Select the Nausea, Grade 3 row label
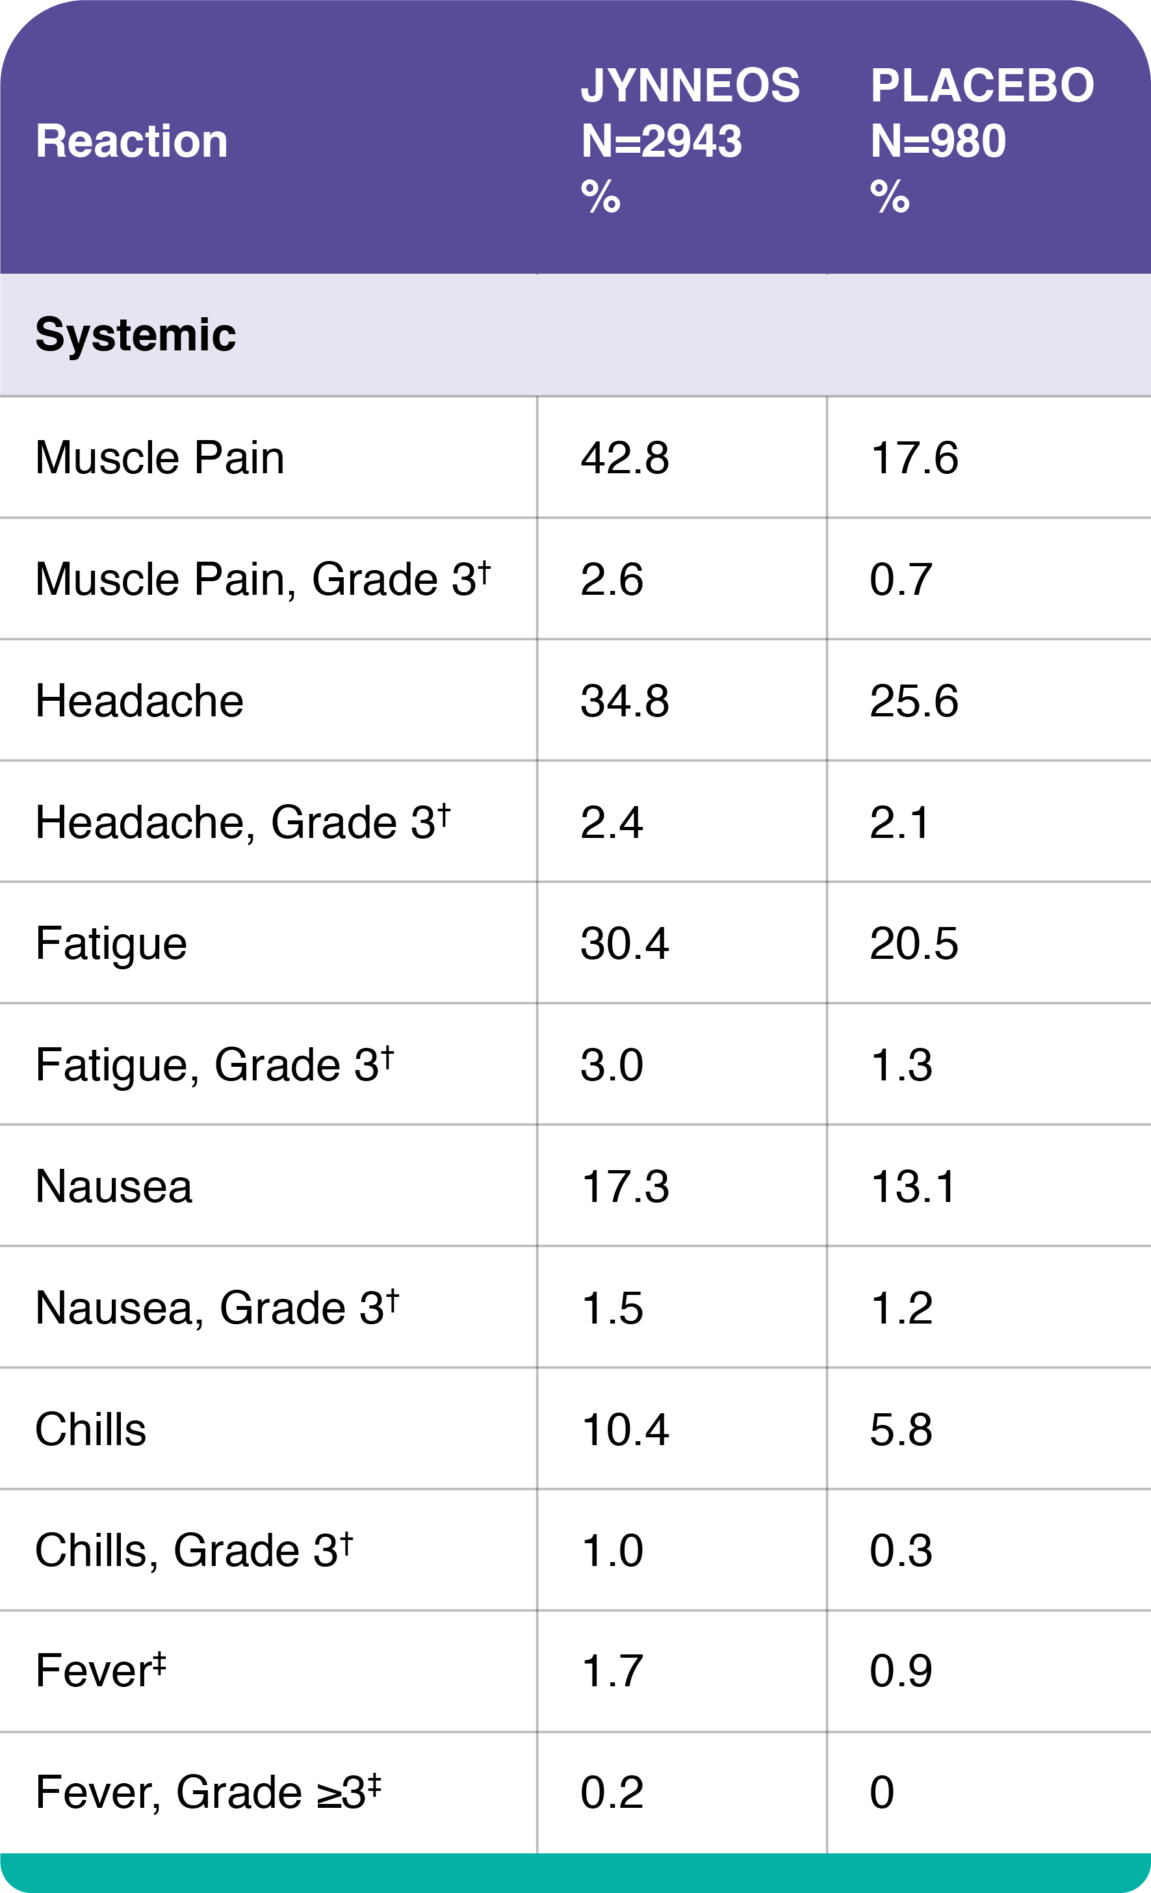 [216, 1307]
